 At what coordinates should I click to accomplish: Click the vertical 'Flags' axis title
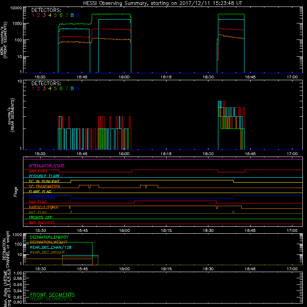[x=16, y=192]
